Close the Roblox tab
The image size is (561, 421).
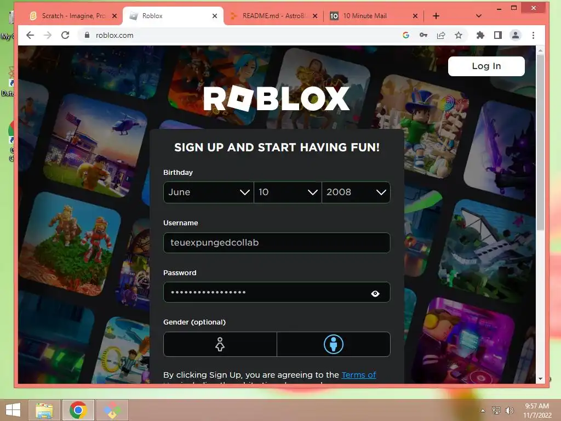click(x=215, y=16)
